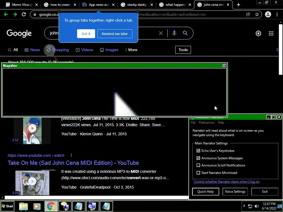The image size is (283, 212).
Task: Click the padlock icon in address bar
Action: click(x=35, y=14)
